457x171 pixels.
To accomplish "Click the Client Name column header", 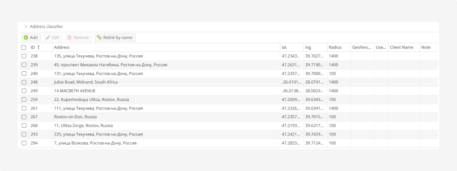I will pyautogui.click(x=402, y=47).
